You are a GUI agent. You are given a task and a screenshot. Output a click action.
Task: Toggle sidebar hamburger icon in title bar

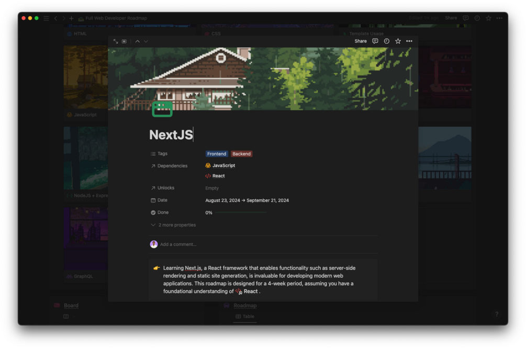[46, 18]
